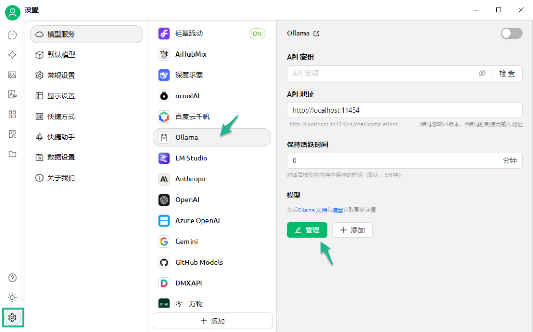Viewport: 533px width, 332px height.
Task: Open 显示设置 settings section
Action: pos(87,96)
